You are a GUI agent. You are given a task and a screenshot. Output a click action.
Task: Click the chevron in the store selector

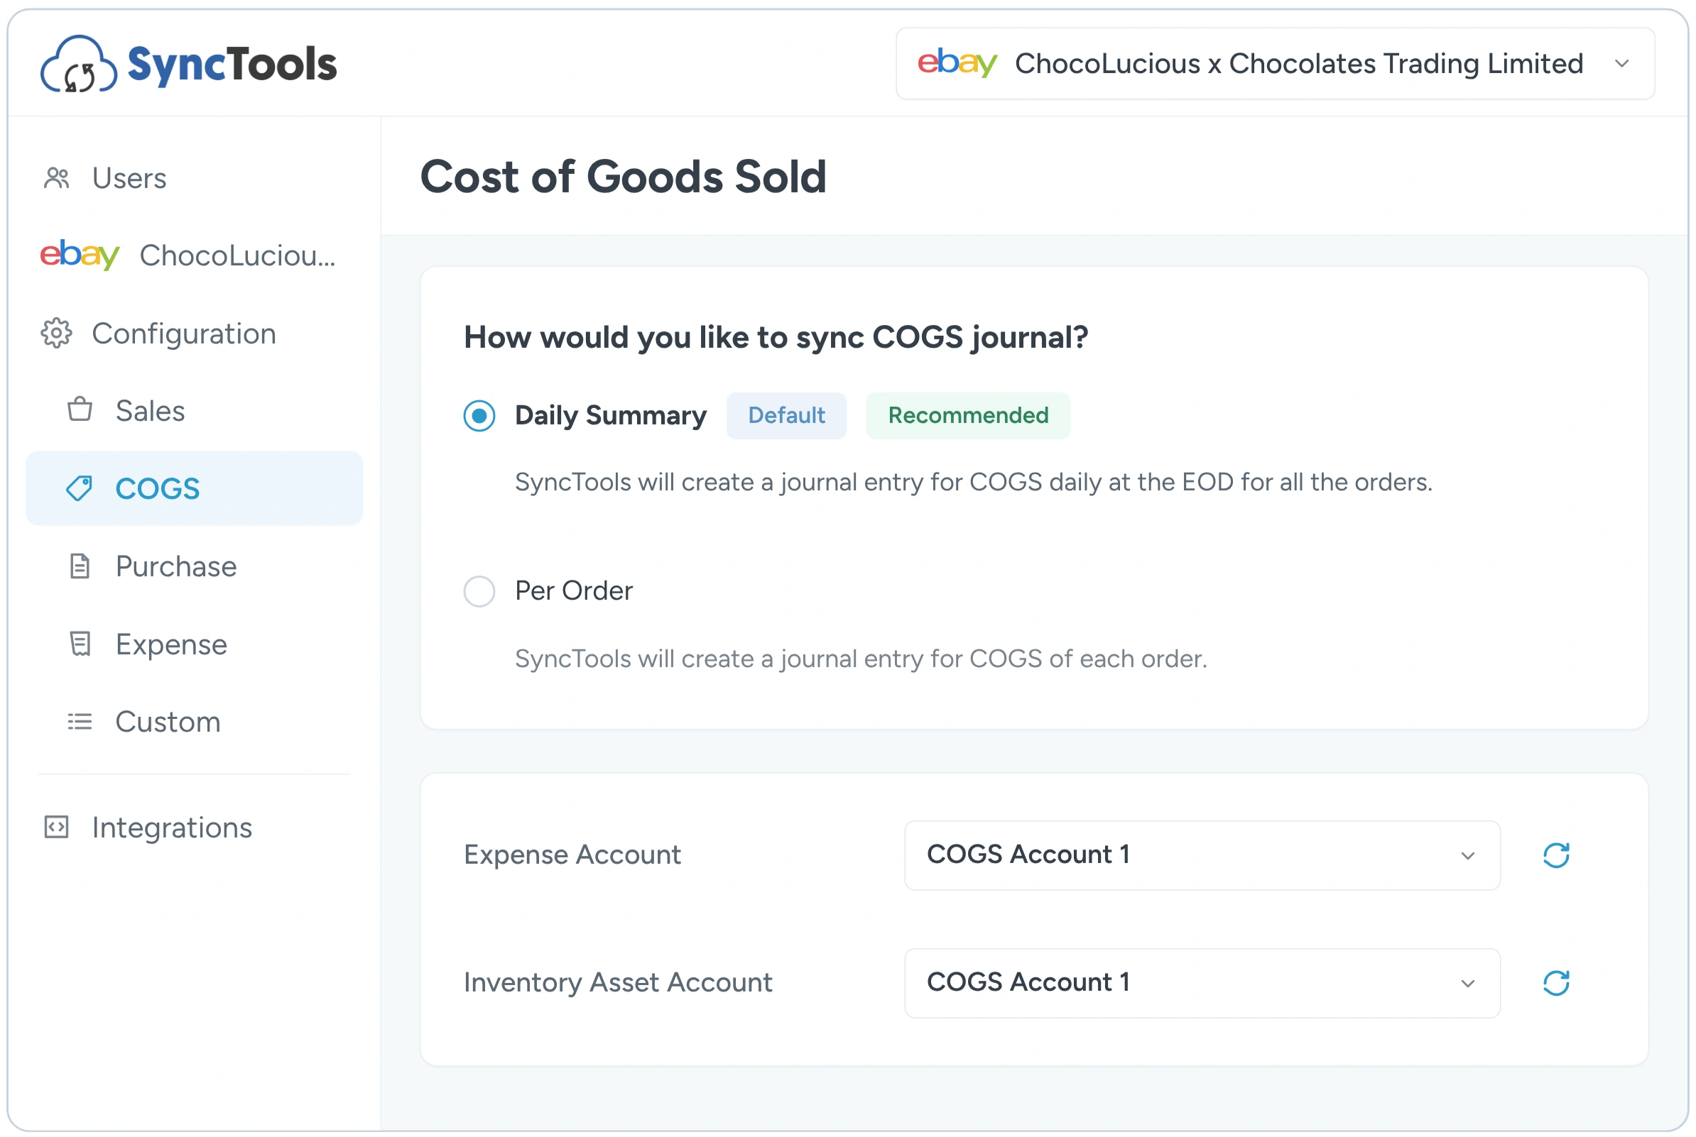point(1622,64)
